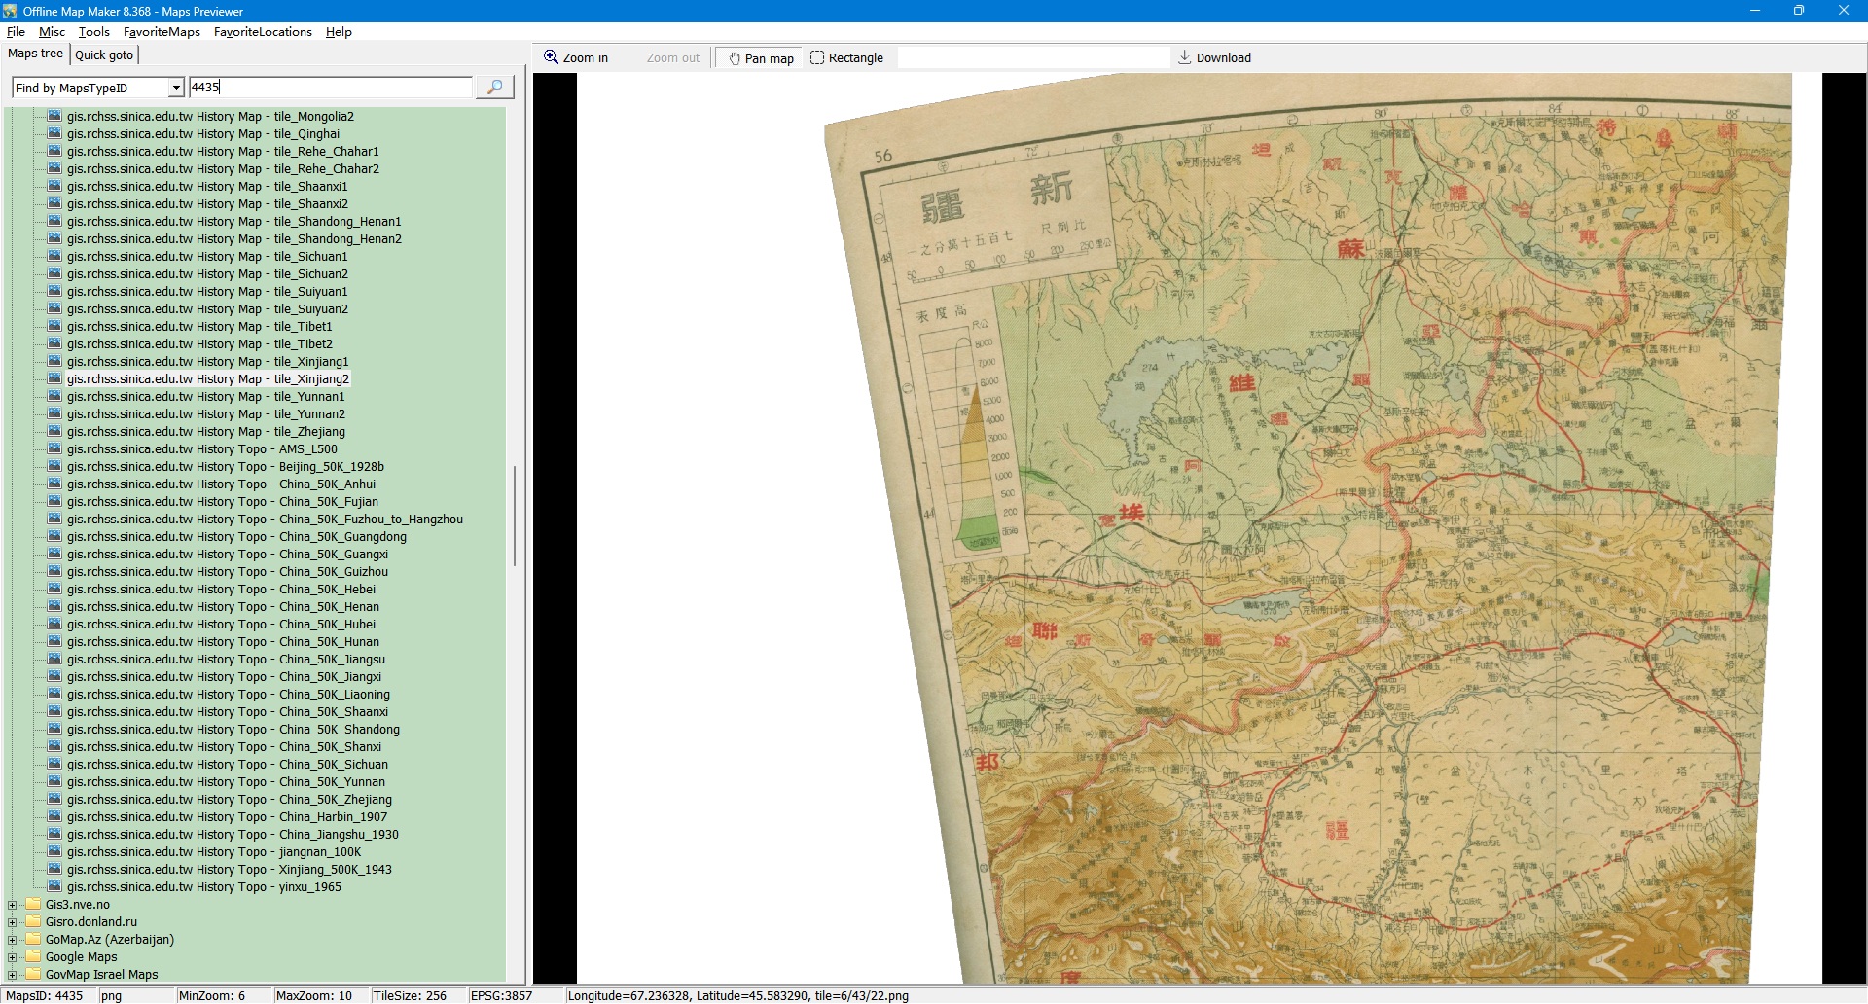Expand the GovMap Israel Maps folder
Viewport: 1868px width, 1004px height.
pos(13,975)
